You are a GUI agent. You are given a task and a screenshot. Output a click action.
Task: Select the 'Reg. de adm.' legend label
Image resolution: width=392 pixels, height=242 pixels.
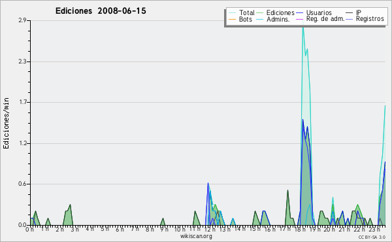[x=325, y=19]
